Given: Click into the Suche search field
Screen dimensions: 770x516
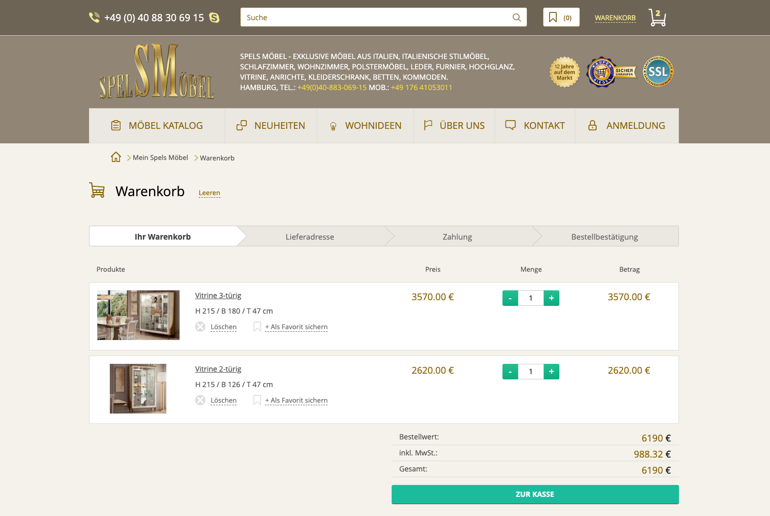Looking at the screenshot, I should point(375,18).
